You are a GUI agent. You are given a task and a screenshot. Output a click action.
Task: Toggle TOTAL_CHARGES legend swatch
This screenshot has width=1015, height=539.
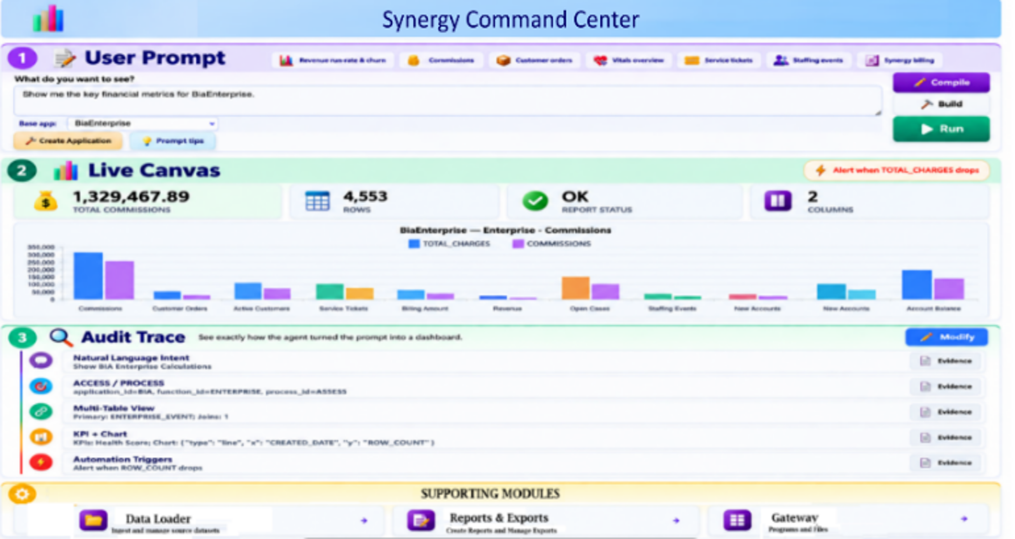click(x=413, y=244)
